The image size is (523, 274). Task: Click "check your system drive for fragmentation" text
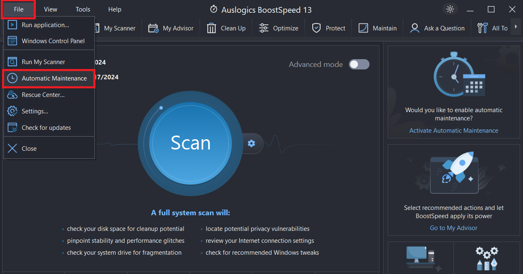pyautogui.click(x=124, y=253)
